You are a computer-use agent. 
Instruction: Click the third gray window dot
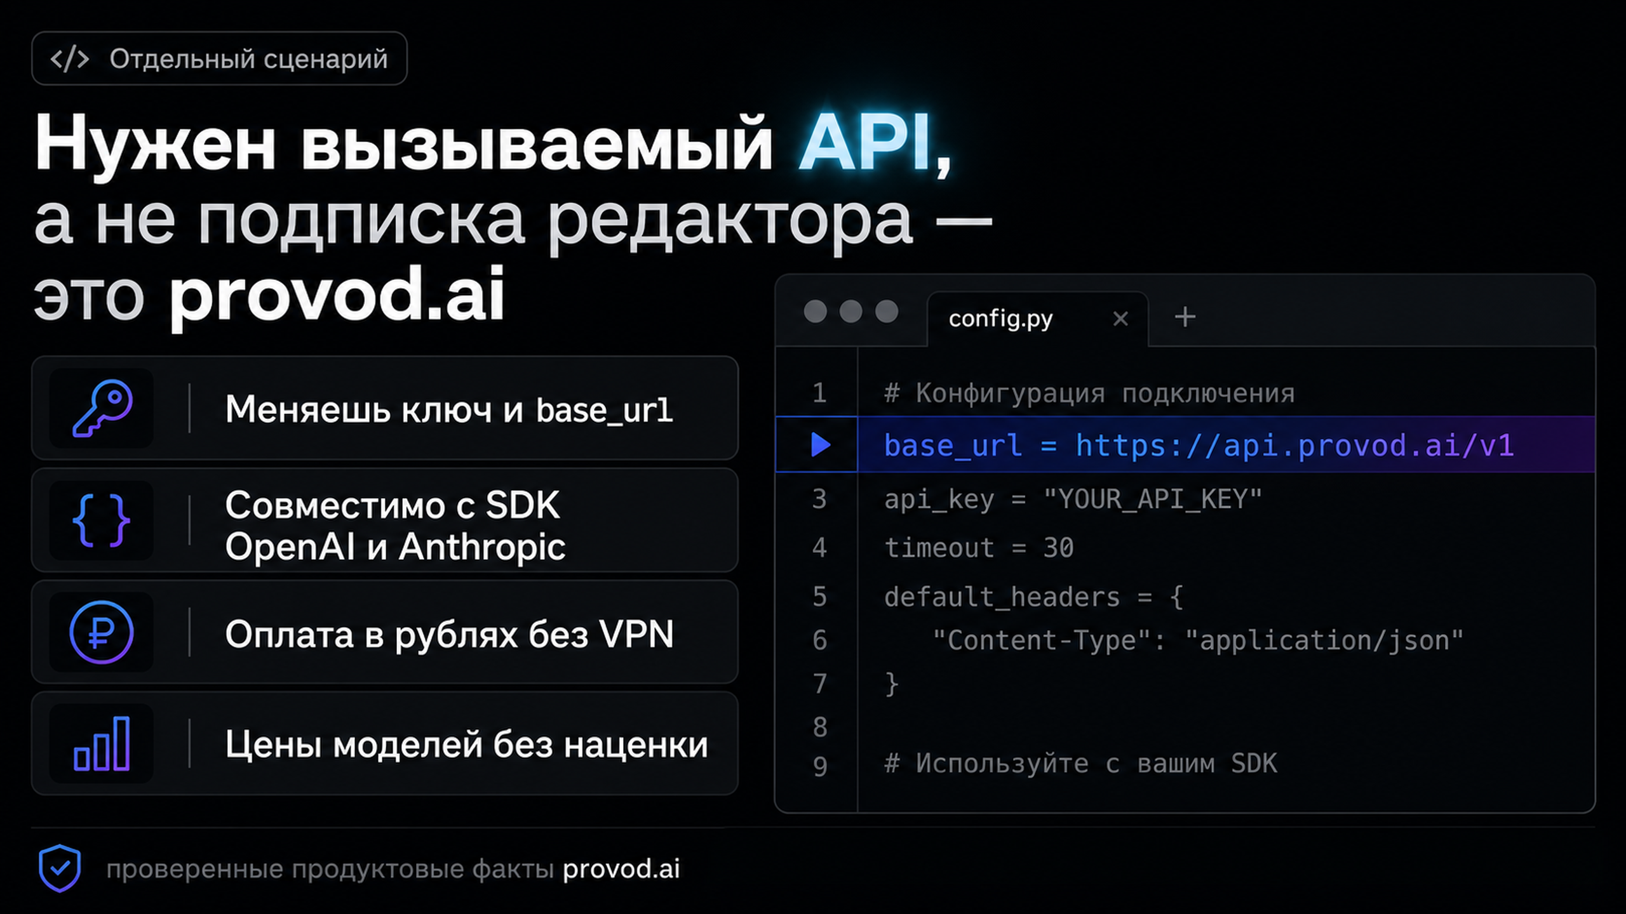pos(887,312)
